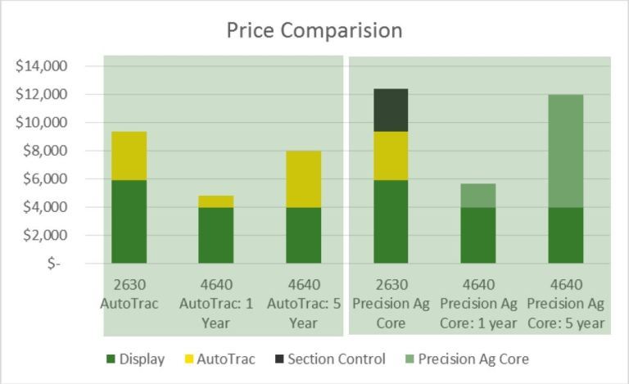Image resolution: width=629 pixels, height=384 pixels.
Task: Click 2630 Precision Ag Core Display segment
Action: coord(391,222)
